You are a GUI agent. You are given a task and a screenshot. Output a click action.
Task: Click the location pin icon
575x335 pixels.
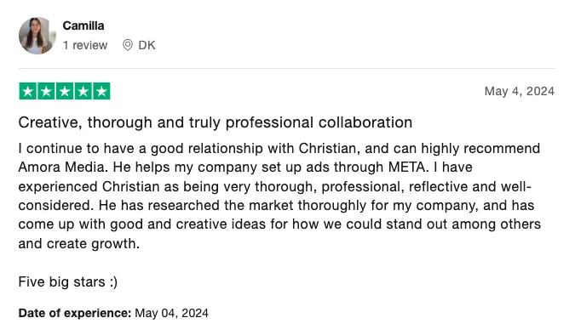(128, 45)
